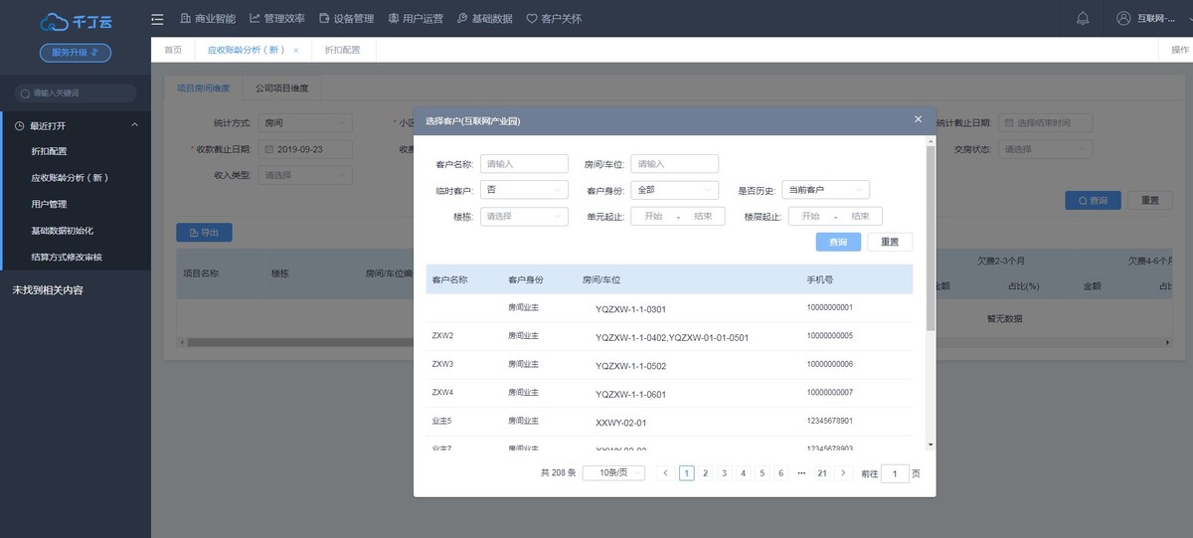Open the 客户关怀 top menu
Image resolution: width=1193 pixels, height=538 pixels.
(554, 19)
